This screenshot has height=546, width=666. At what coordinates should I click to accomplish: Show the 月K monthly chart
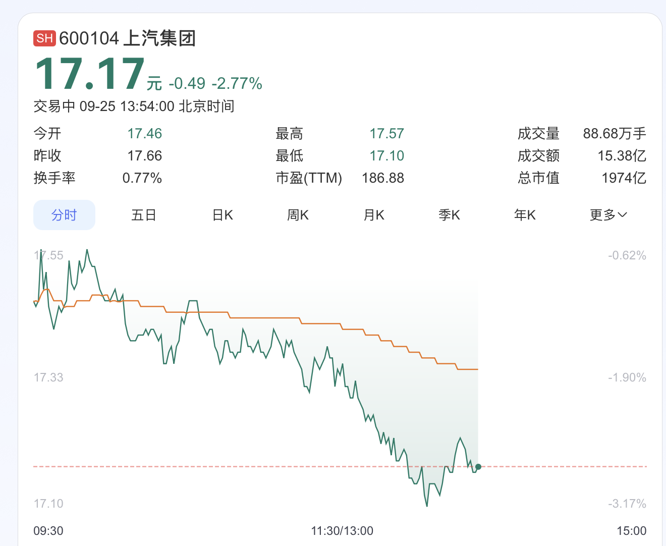(x=374, y=215)
